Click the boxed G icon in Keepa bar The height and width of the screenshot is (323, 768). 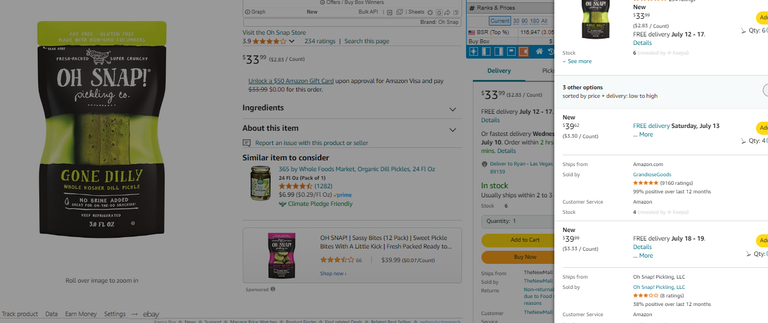(x=439, y=13)
